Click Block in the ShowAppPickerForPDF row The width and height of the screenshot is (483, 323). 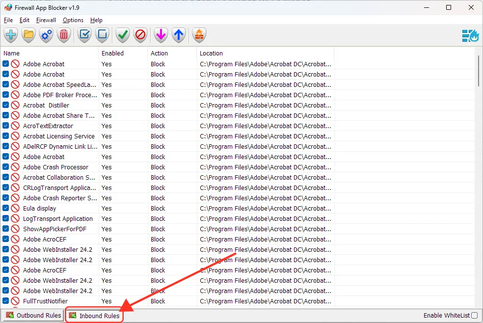pyautogui.click(x=158, y=229)
